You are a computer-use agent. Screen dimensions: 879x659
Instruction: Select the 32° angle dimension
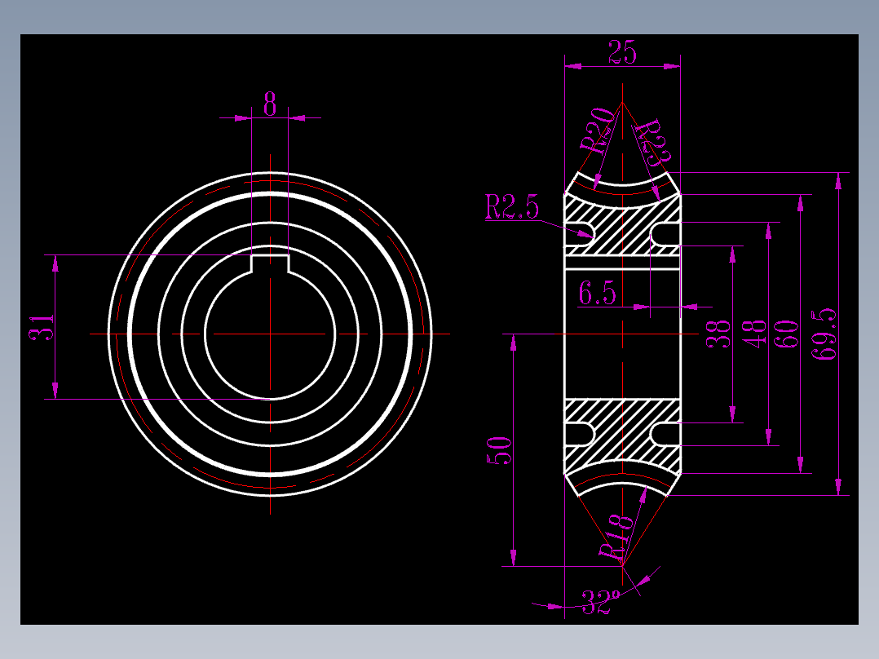(601, 603)
